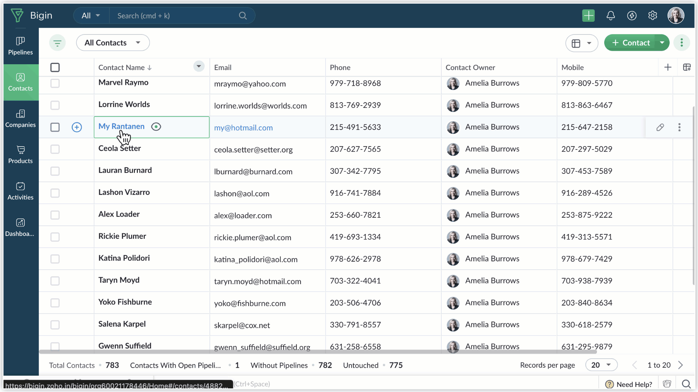The height and width of the screenshot is (392, 698).
Task: Open the settings gear in top bar
Action: coord(653,16)
